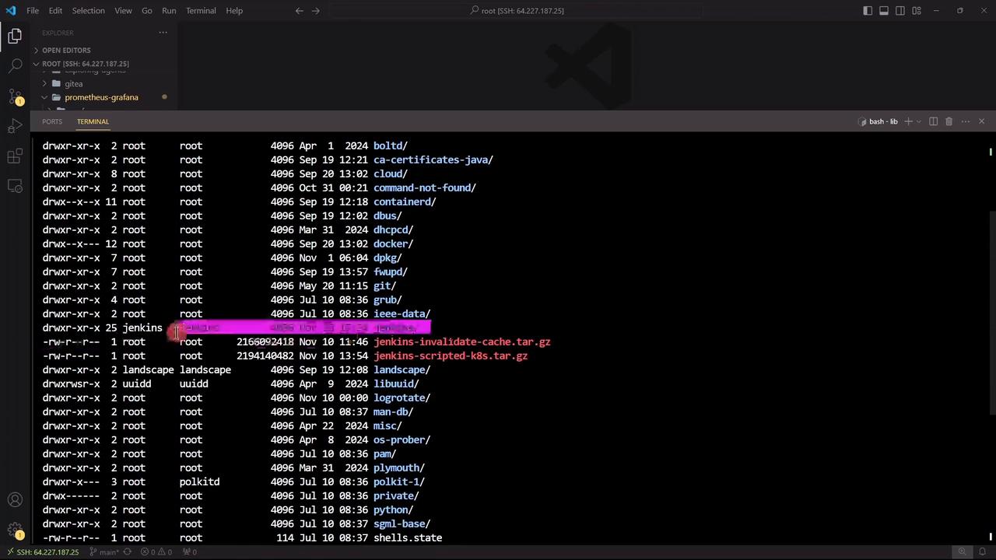Open the Go menu

146,11
